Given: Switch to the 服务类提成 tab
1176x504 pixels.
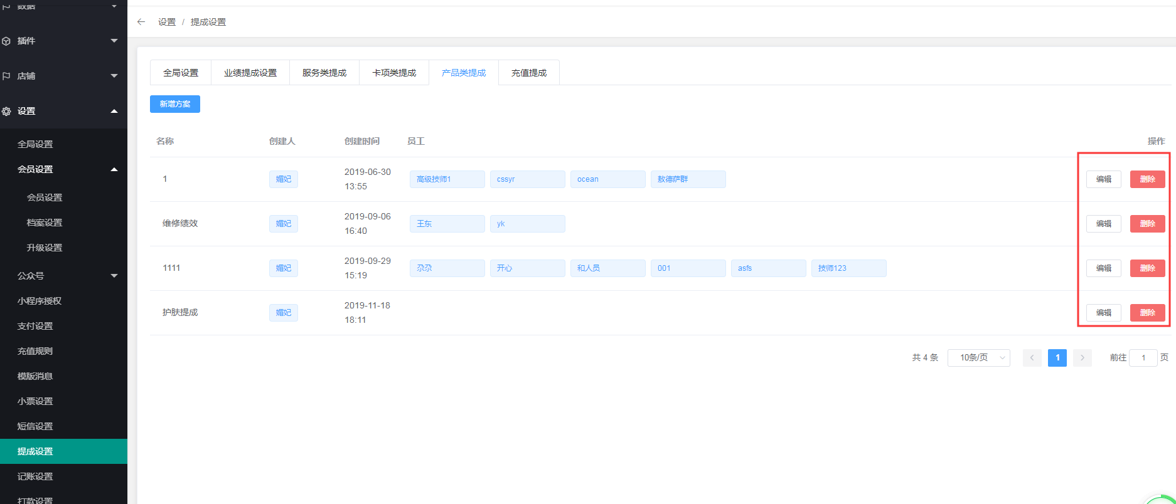Looking at the screenshot, I should click(324, 73).
